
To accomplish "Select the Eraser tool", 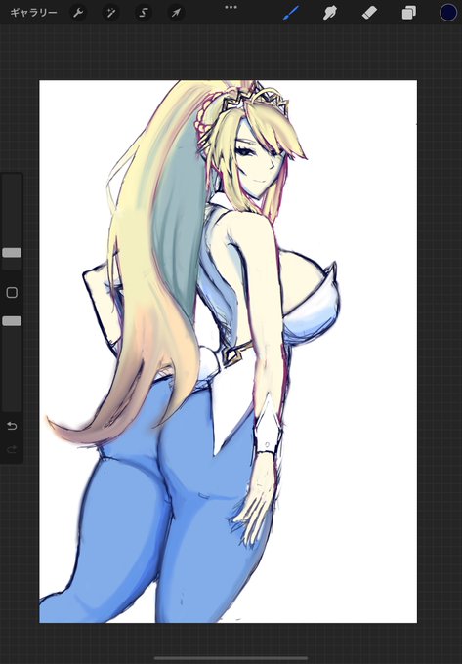I will coord(369,13).
